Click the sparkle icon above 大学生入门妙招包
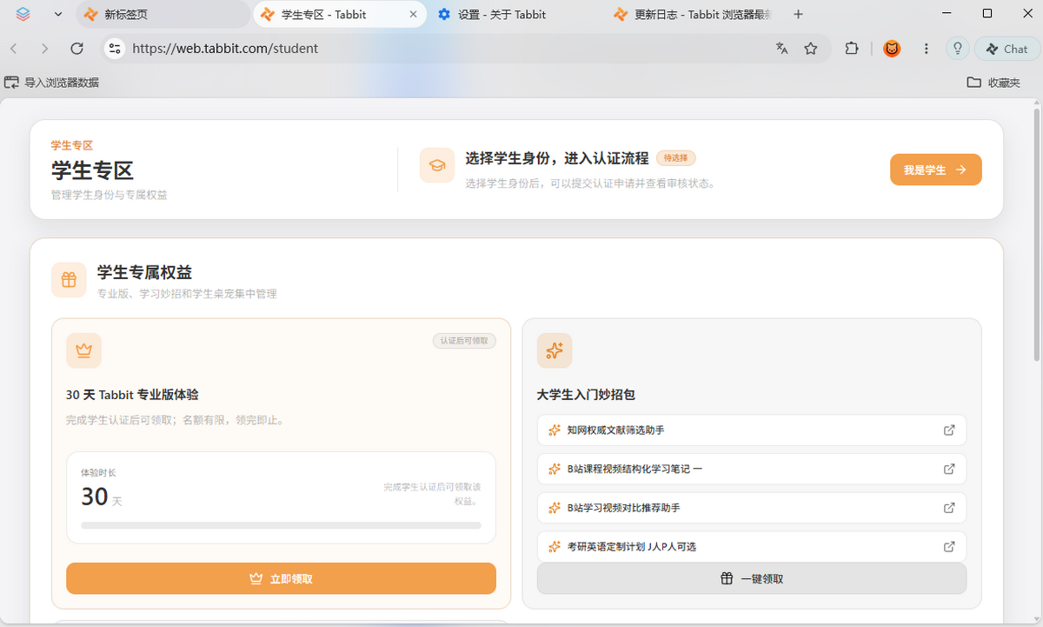The image size is (1043, 627). tap(555, 350)
